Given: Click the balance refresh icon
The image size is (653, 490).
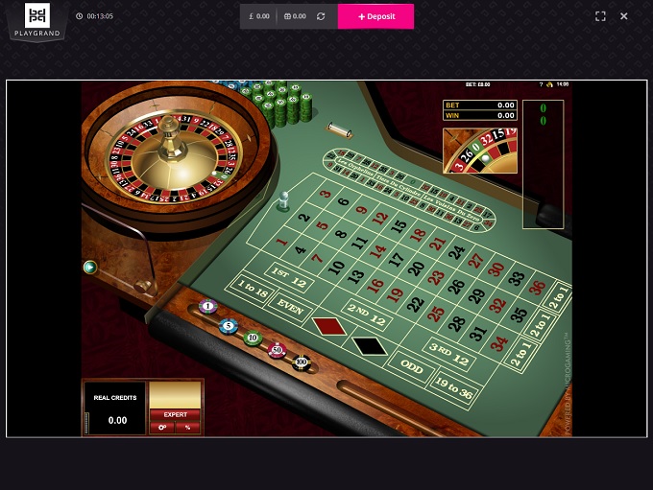Looking at the screenshot, I should [x=321, y=16].
